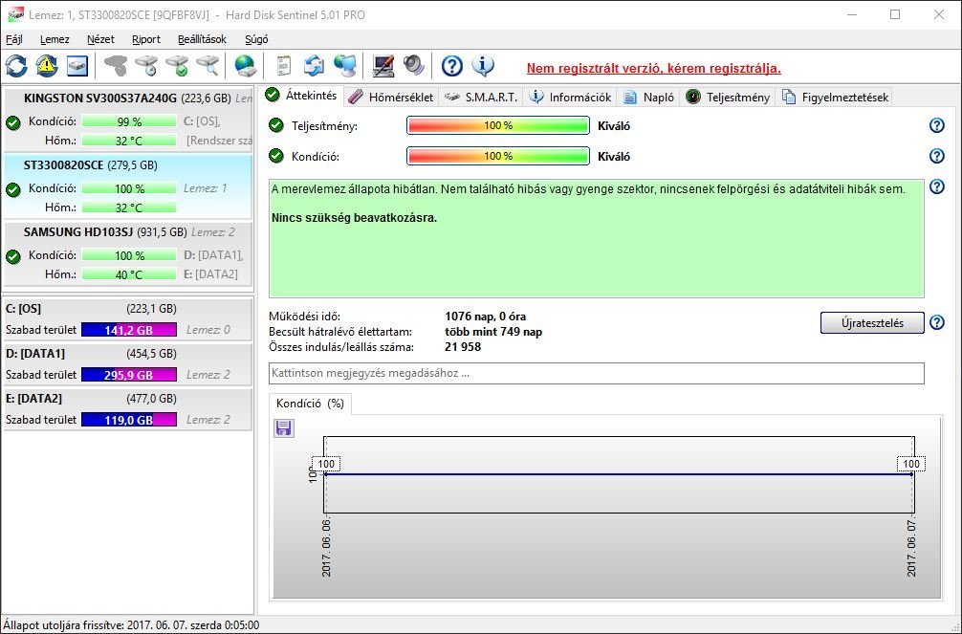962x634 pixels.
Task: Click the globe and monitor network icon
Action: [x=345, y=66]
